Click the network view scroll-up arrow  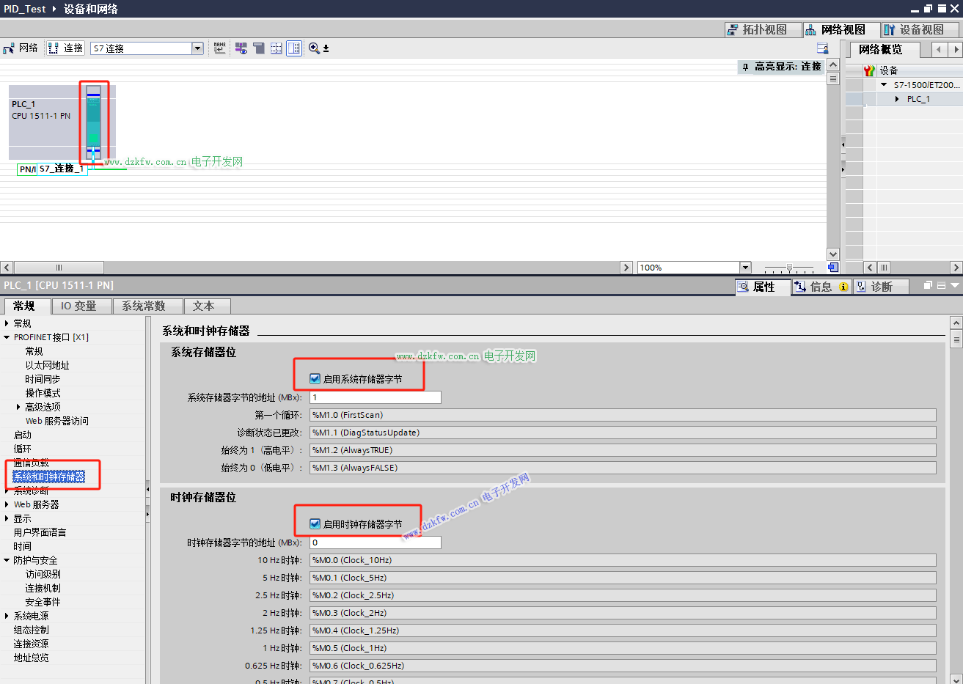(833, 65)
